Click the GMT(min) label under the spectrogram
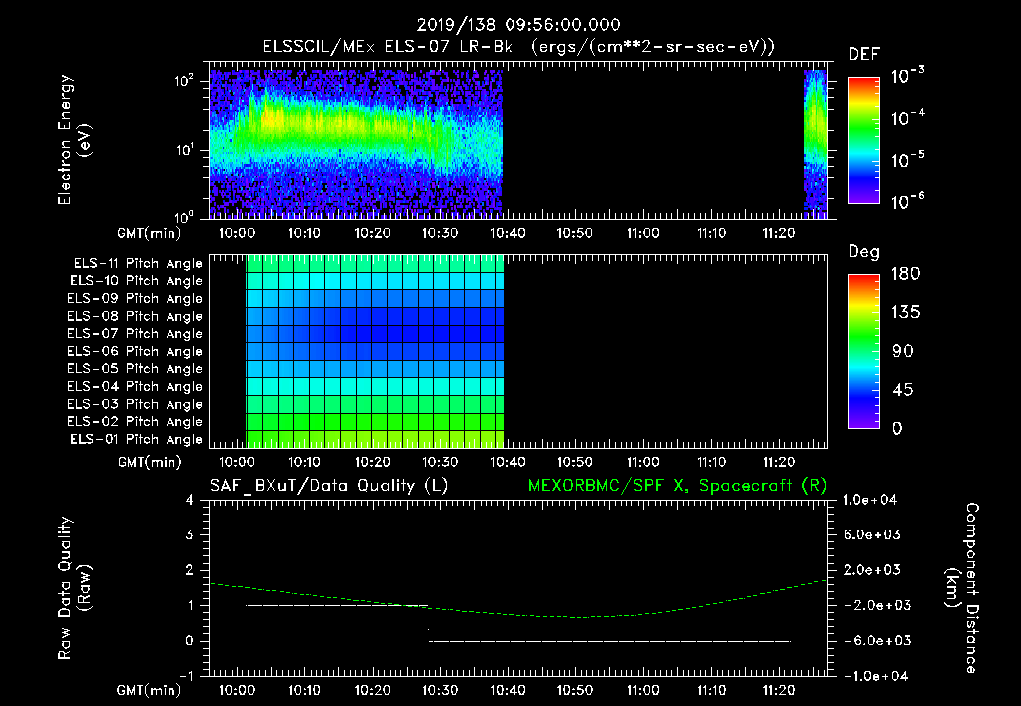Viewport: 1021px width, 706px height. 150,233
